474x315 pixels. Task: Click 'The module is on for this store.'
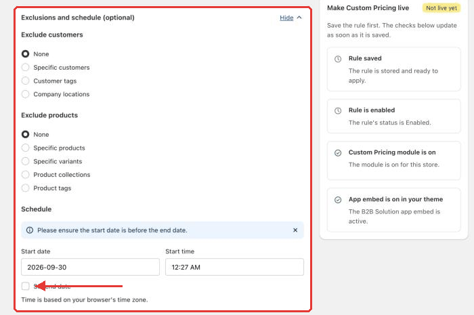pos(394,165)
